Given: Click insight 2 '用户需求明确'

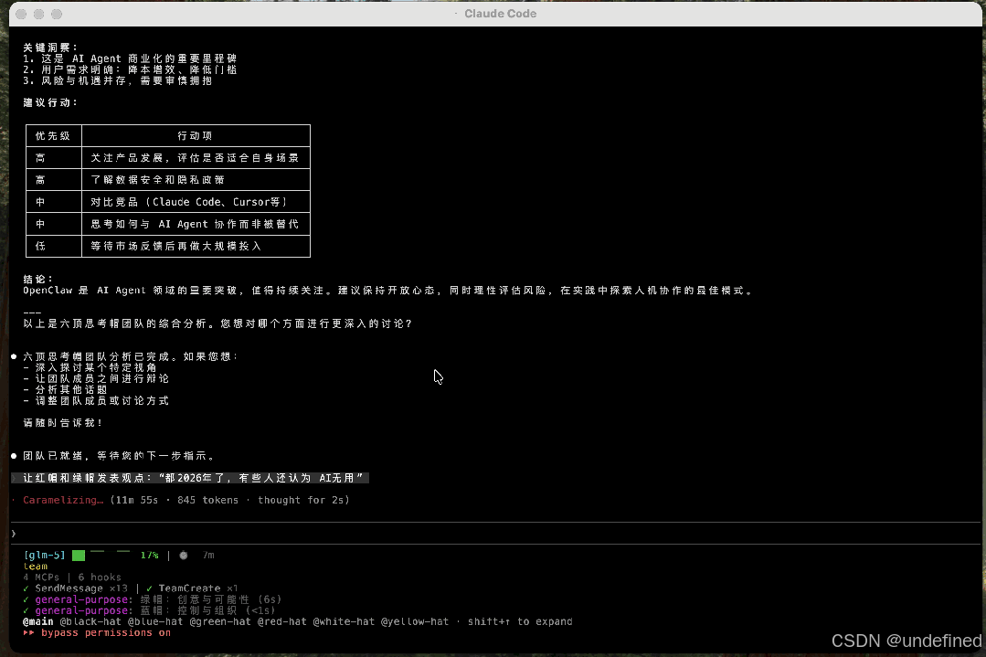Looking at the screenshot, I should tap(130, 69).
